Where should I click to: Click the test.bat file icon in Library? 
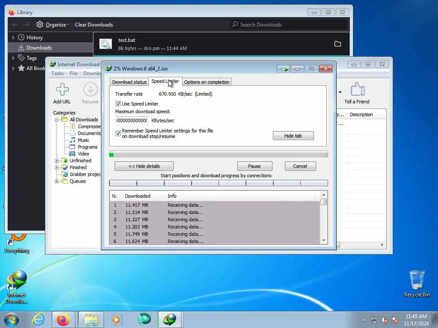coord(106,44)
